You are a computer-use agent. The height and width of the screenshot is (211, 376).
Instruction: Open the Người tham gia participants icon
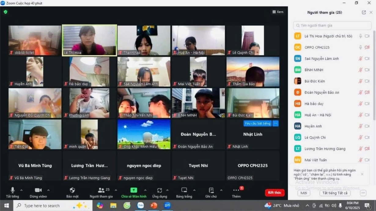(x=101, y=190)
